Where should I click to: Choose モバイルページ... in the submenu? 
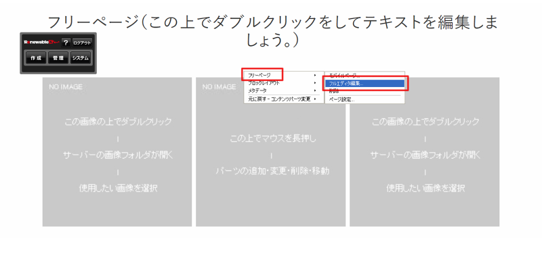(x=364, y=76)
